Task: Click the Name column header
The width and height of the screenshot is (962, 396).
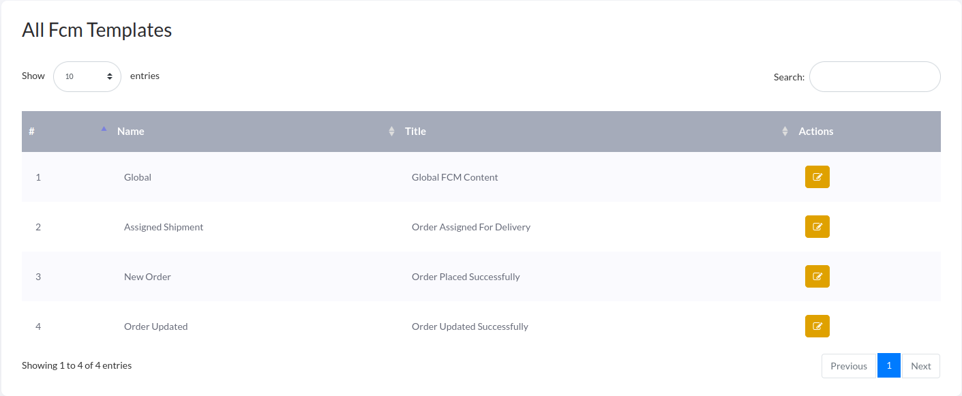Action: click(131, 132)
